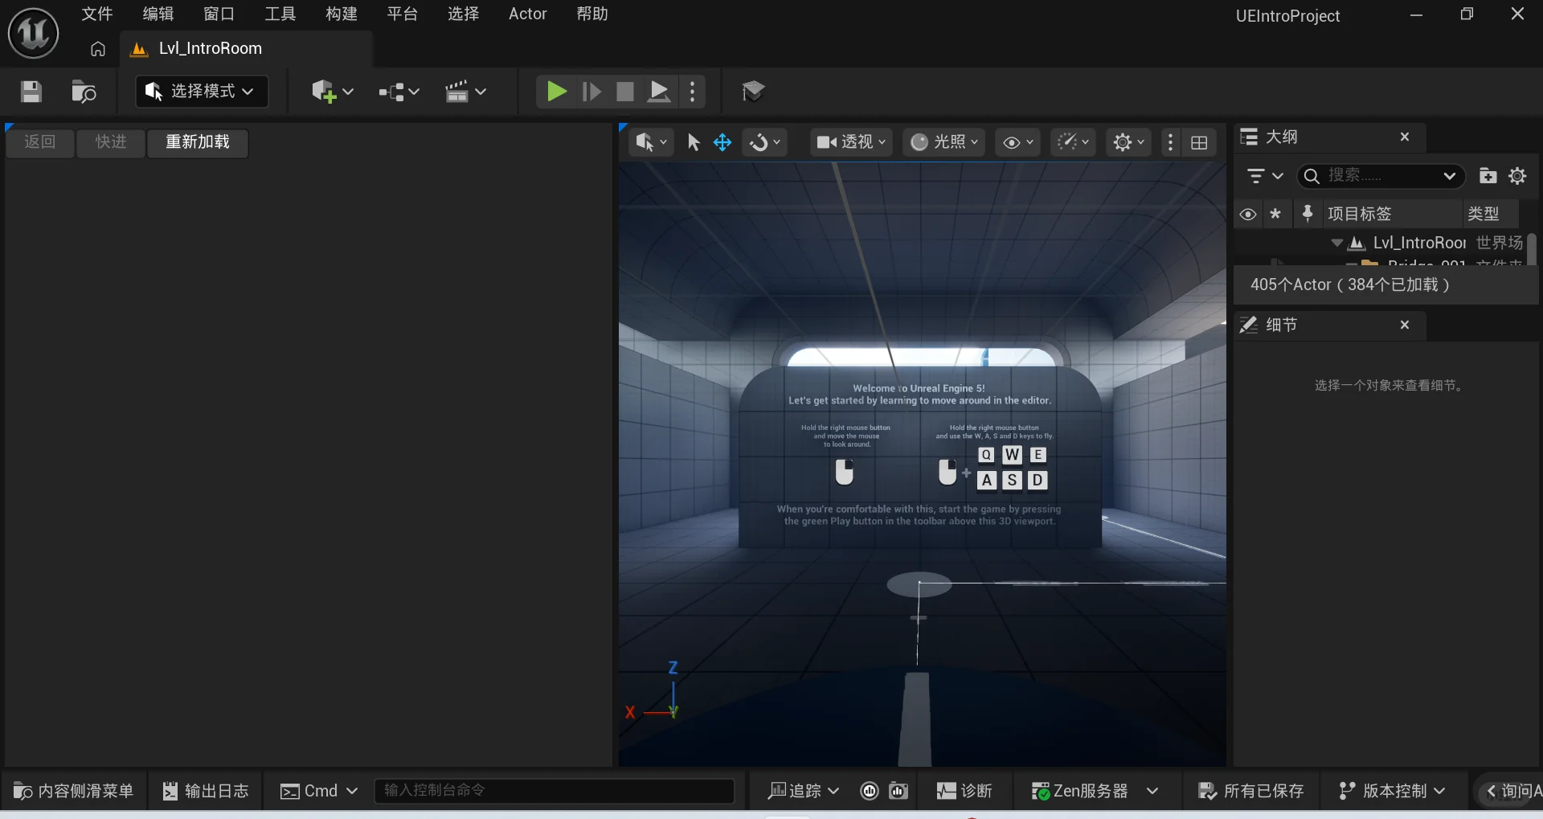Click the 重新加载 button
1543x819 pixels.
coord(198,142)
